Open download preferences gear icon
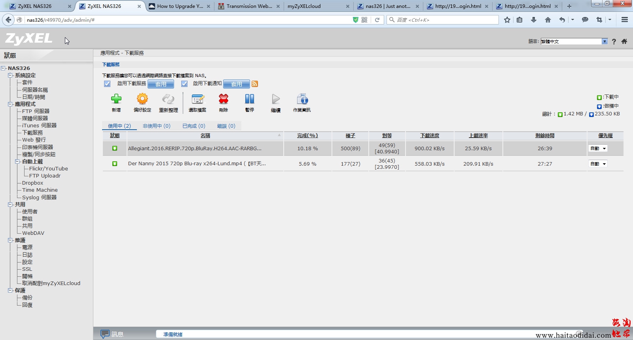 pos(142,99)
